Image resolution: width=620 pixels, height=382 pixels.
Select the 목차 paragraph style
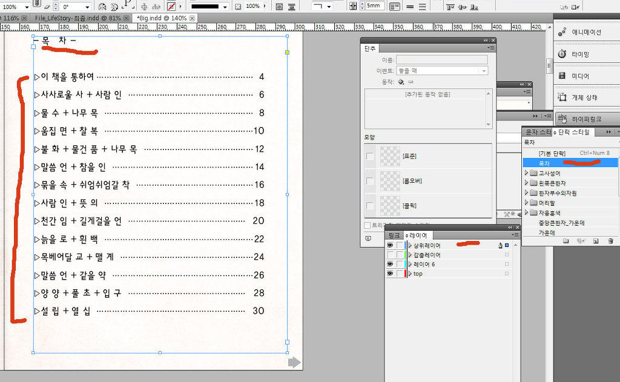(x=544, y=163)
